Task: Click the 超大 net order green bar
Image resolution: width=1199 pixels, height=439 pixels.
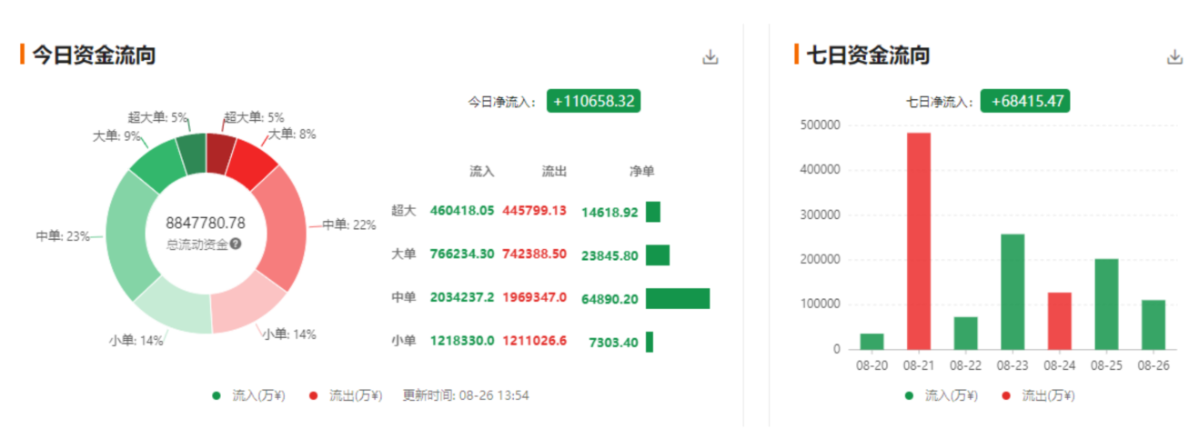Action: point(653,212)
